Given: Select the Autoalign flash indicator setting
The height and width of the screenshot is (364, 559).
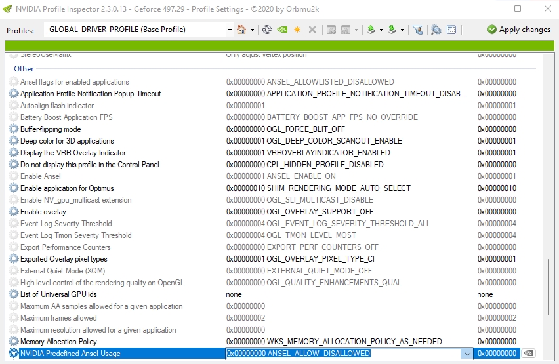Looking at the screenshot, I should point(57,106).
